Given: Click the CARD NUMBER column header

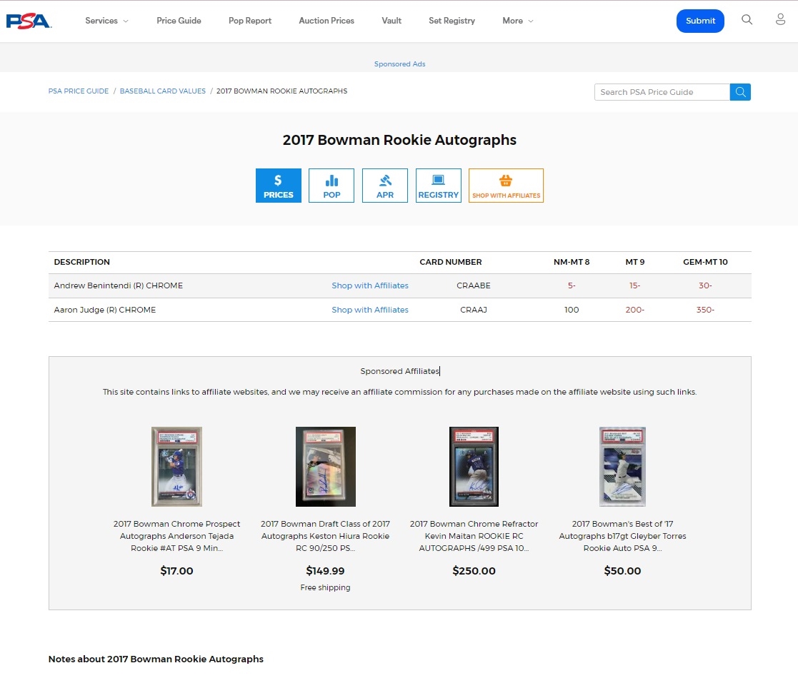Looking at the screenshot, I should click(x=450, y=262).
